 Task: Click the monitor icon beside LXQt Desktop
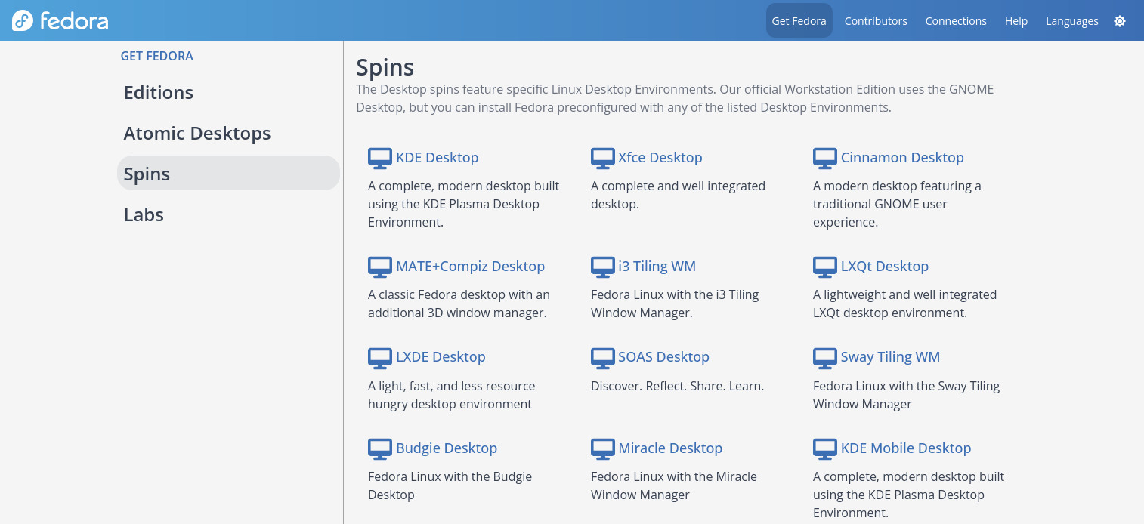click(824, 267)
